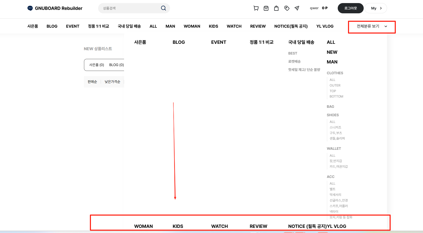Open WOMAN in the top navigation

pos(192,26)
